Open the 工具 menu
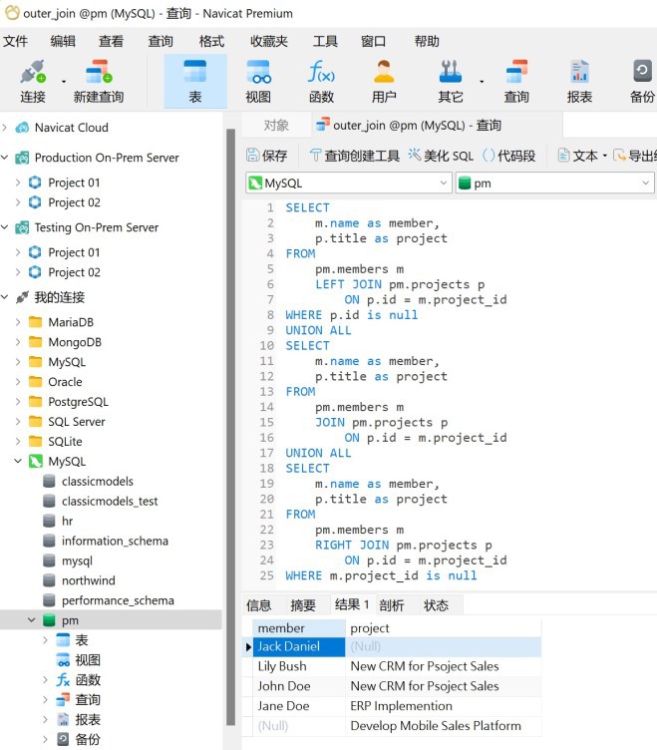 point(325,42)
